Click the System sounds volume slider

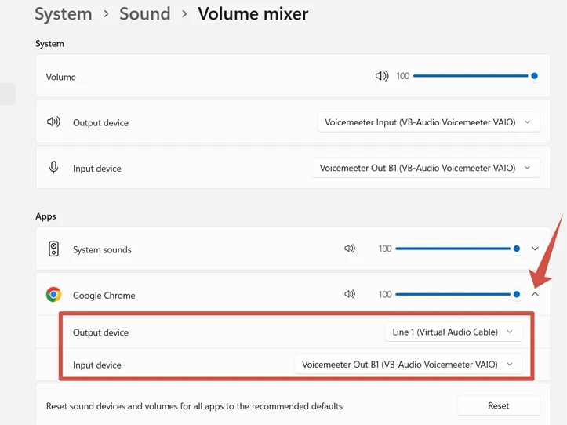453,249
